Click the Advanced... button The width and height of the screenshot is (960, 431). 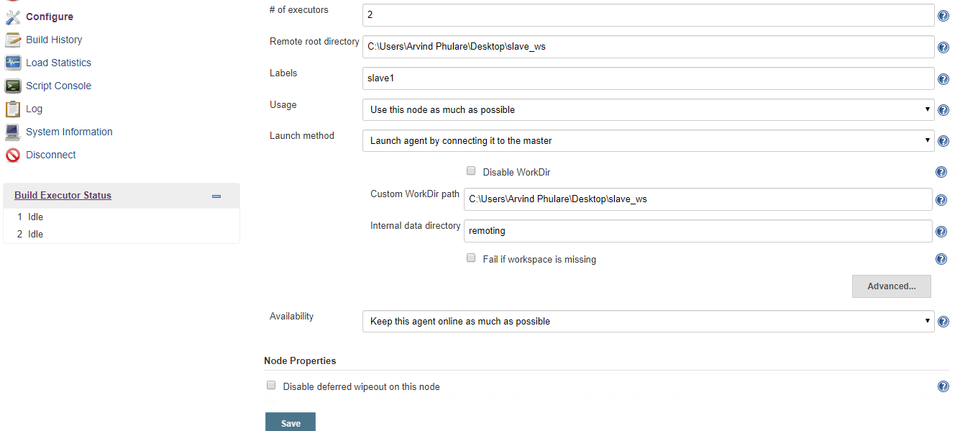[891, 286]
